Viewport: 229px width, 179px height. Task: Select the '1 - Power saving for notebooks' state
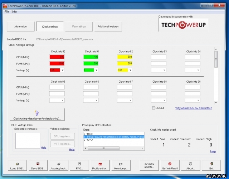pyautogui.click(x=114, y=137)
